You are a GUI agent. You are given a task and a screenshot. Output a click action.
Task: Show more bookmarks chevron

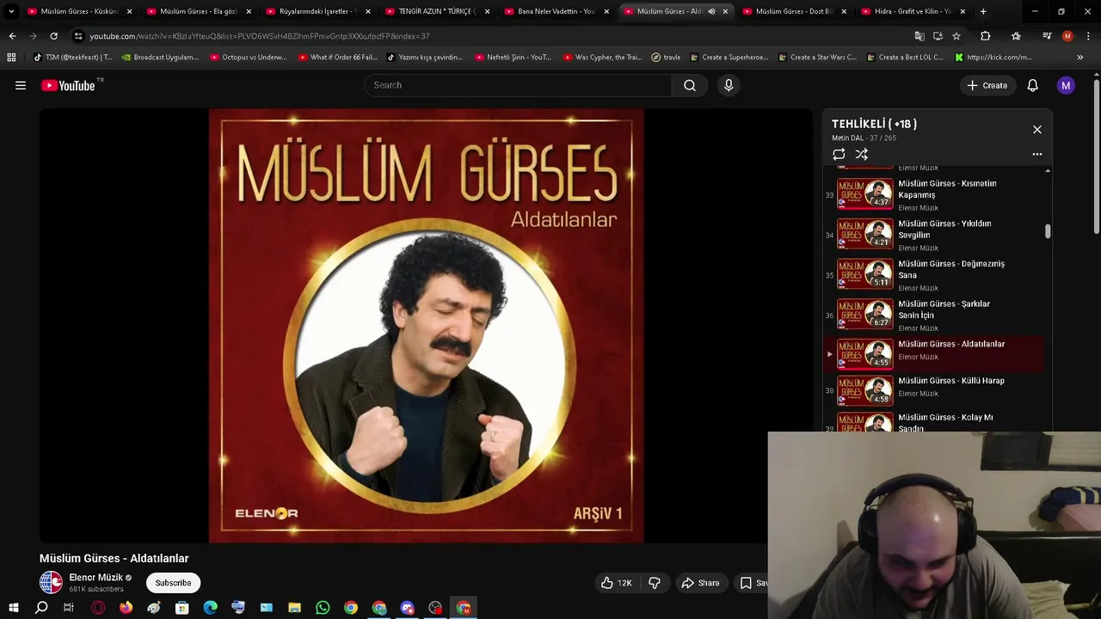1080,58
